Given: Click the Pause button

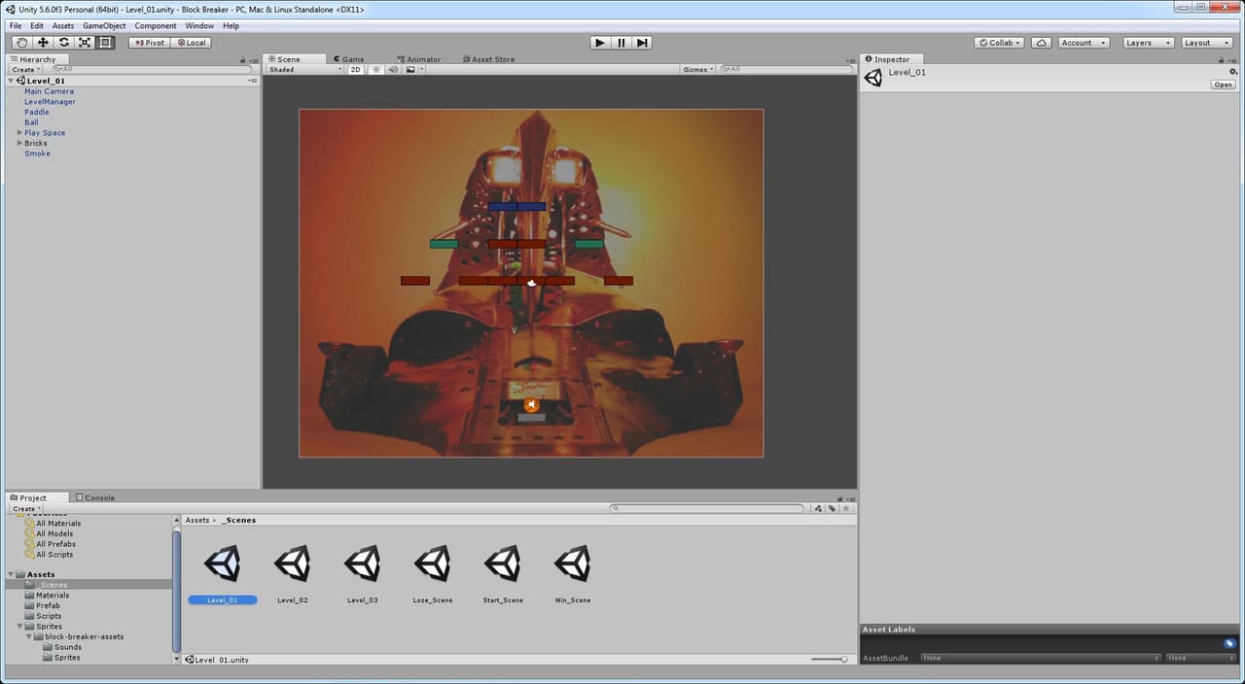Looking at the screenshot, I should point(622,43).
